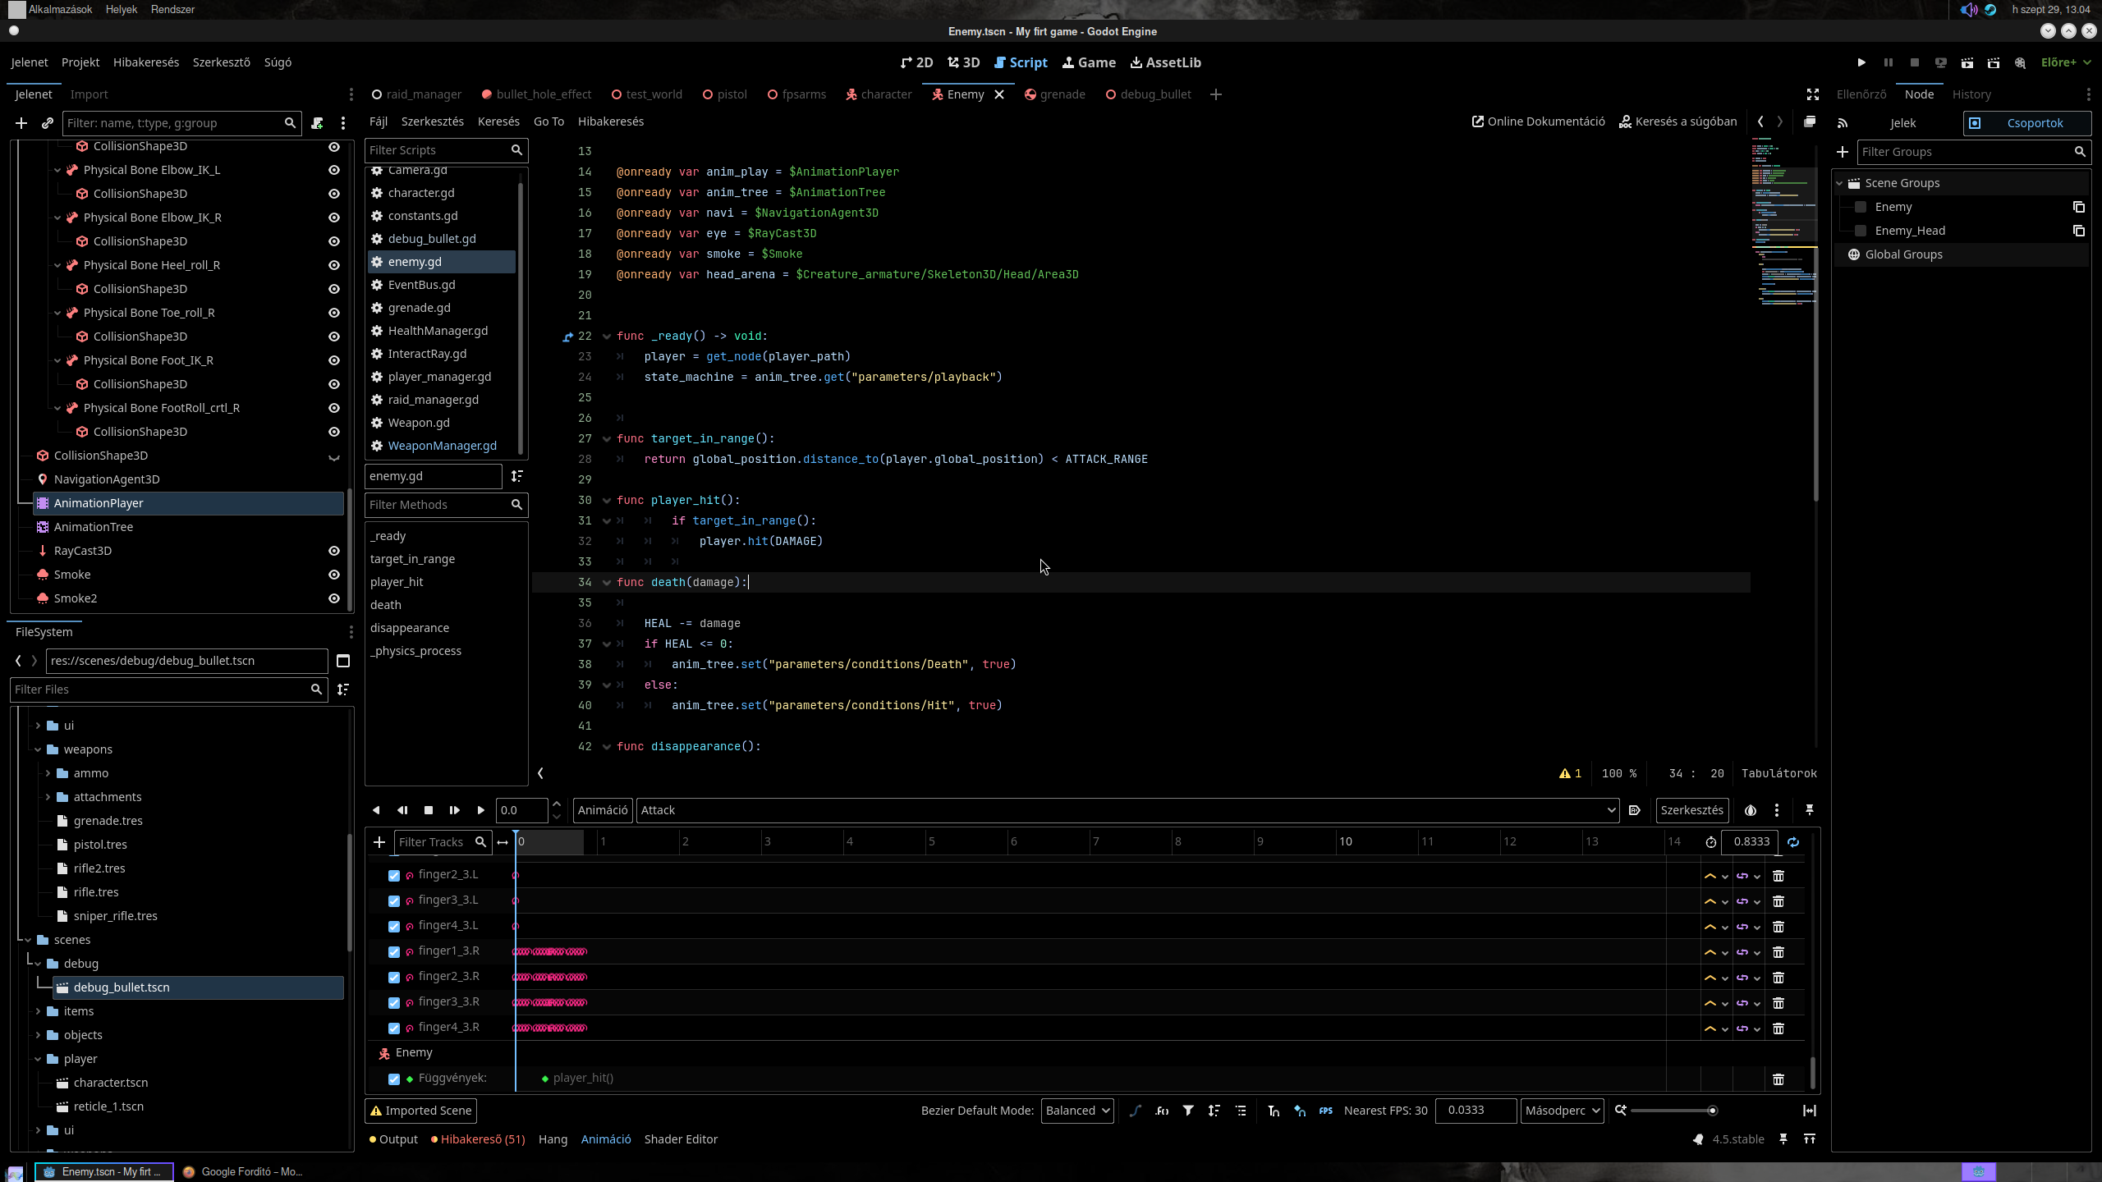This screenshot has height=1182, width=2102.
Task: Stop the animation playback
Action: coord(429,810)
